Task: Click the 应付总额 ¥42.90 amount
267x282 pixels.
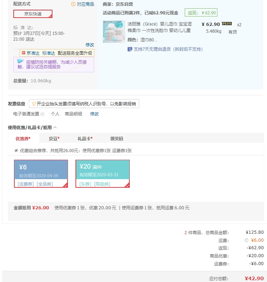Action: [x=254, y=278]
